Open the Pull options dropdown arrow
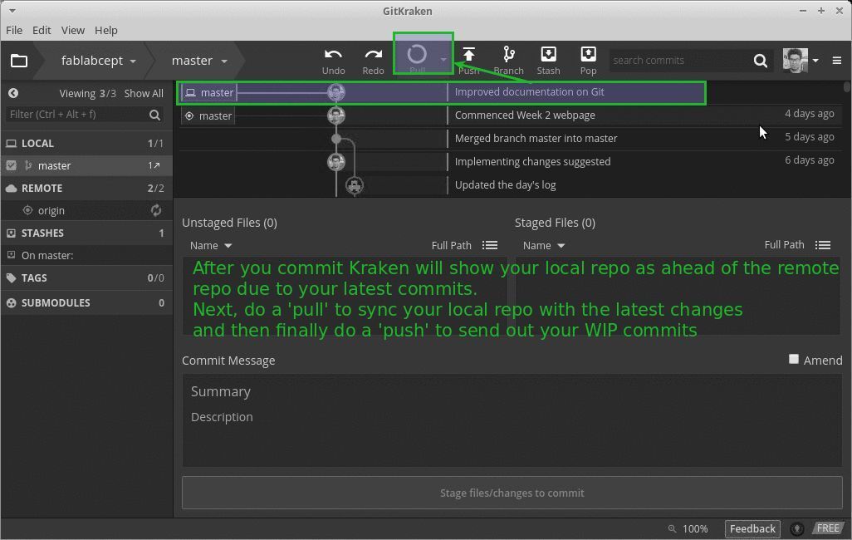The image size is (852, 540). click(x=443, y=59)
